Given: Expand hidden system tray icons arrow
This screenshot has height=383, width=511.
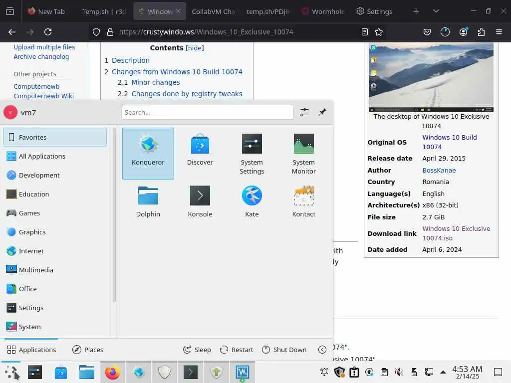Looking at the screenshot, I should (443, 372).
